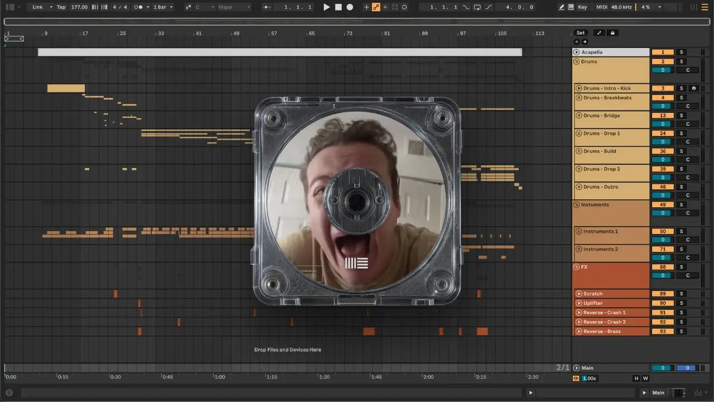This screenshot has width=714, height=402.
Task: Click the Scratch track play icon
Action: [x=579, y=294]
